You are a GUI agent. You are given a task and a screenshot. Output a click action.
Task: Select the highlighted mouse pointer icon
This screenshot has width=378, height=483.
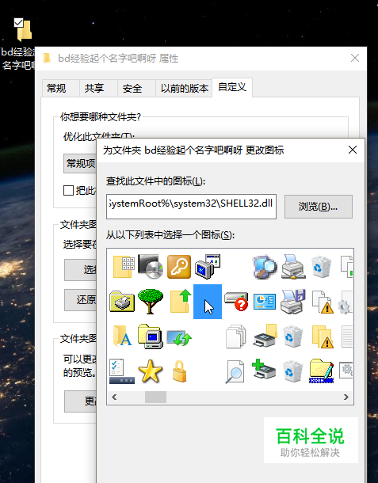click(x=208, y=302)
